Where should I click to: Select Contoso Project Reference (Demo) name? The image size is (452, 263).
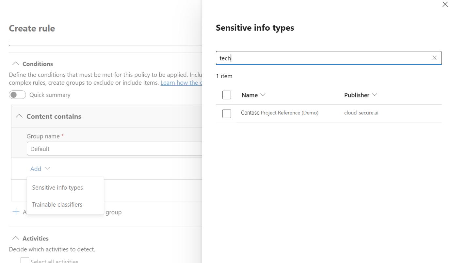click(280, 113)
